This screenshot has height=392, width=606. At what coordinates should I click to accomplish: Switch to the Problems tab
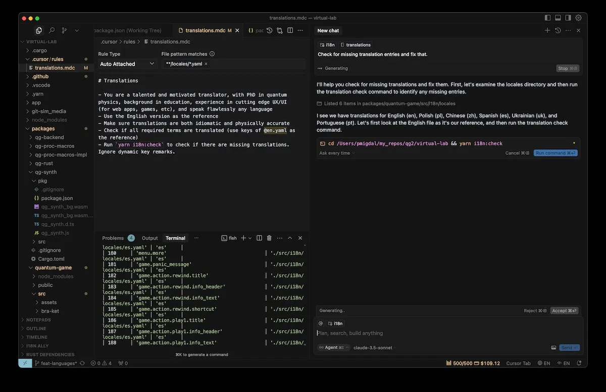[113, 238]
